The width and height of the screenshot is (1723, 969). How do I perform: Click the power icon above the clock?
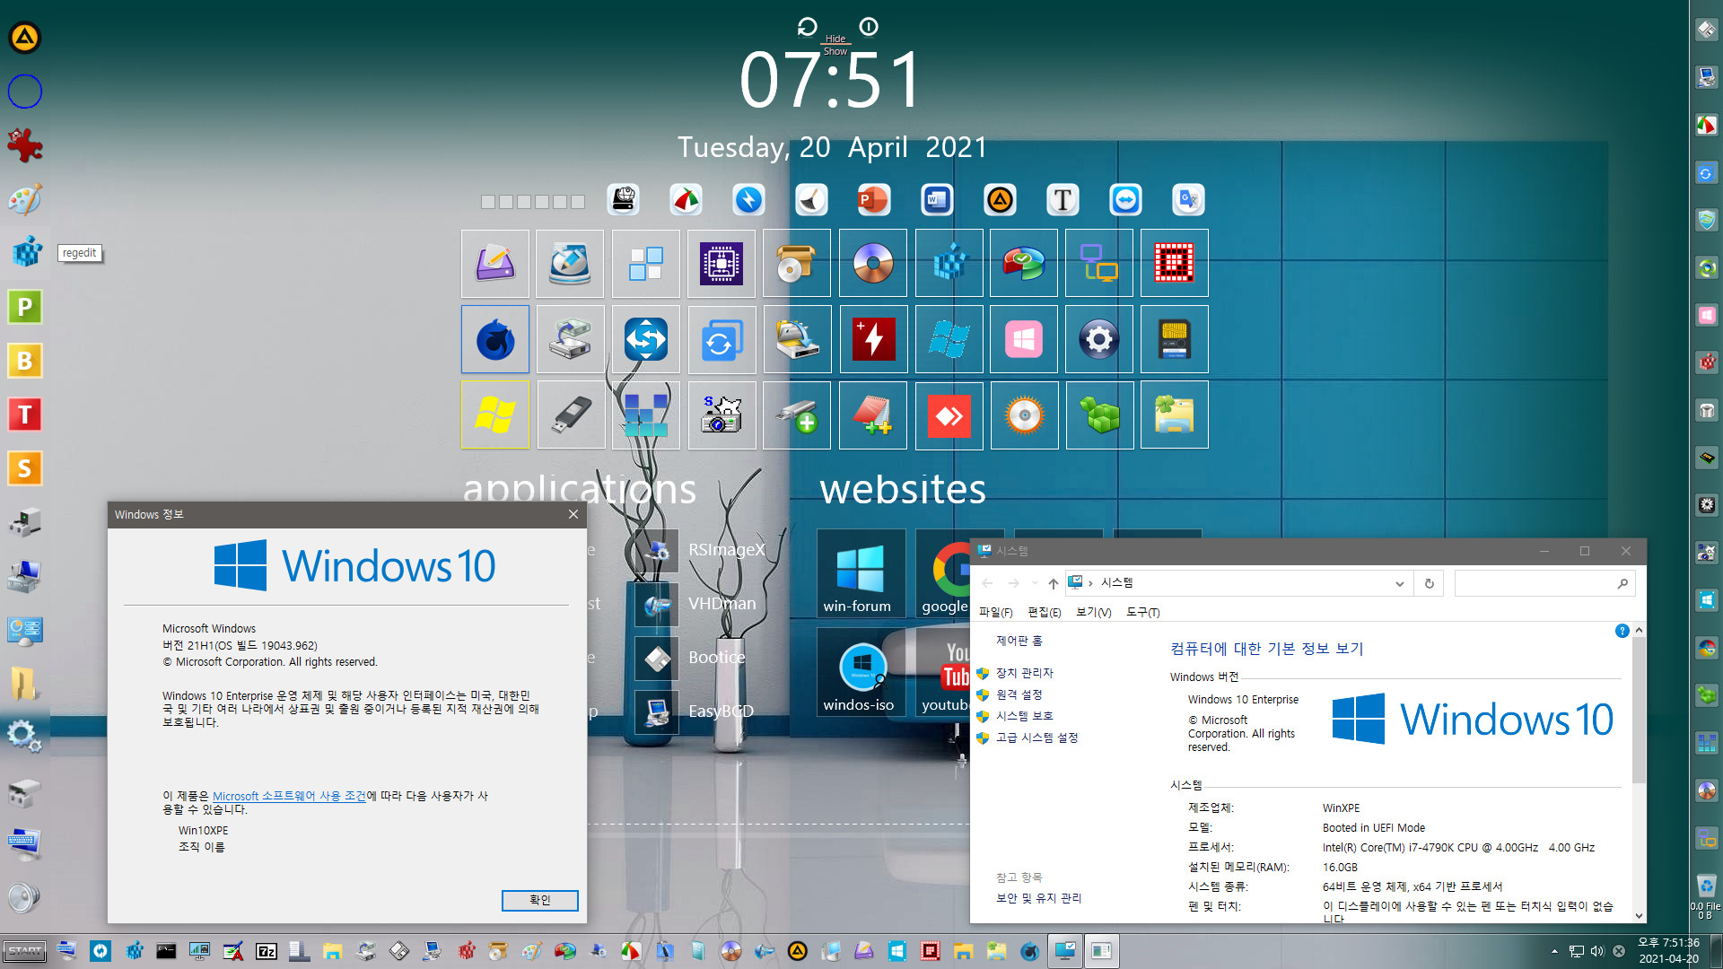pos(868,27)
